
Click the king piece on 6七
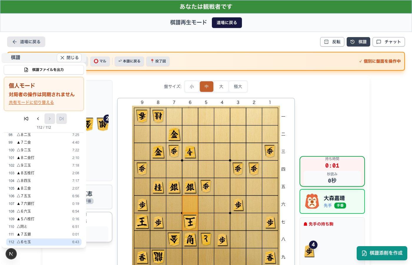(x=190, y=222)
